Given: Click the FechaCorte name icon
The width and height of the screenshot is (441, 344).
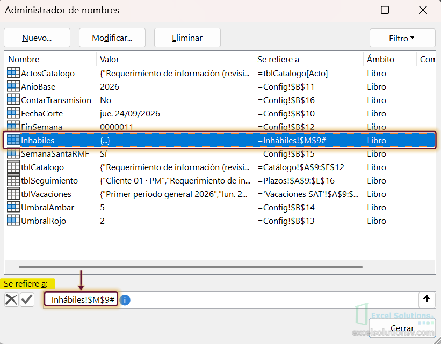Looking at the screenshot, I should click(x=13, y=113).
